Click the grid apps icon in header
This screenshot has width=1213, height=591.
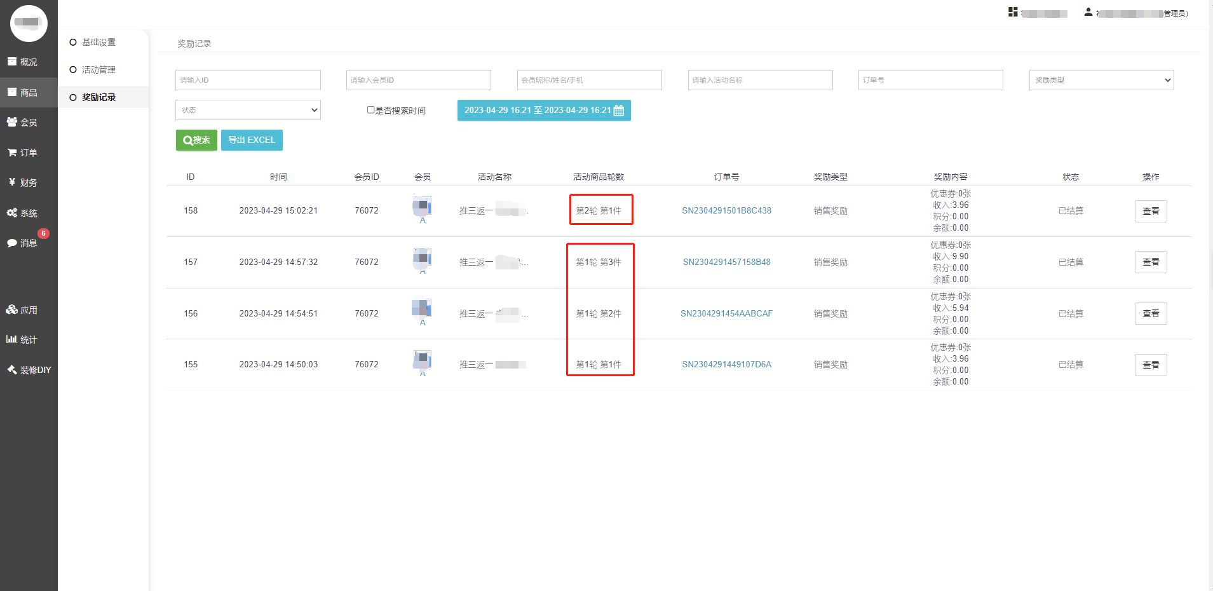(1013, 12)
